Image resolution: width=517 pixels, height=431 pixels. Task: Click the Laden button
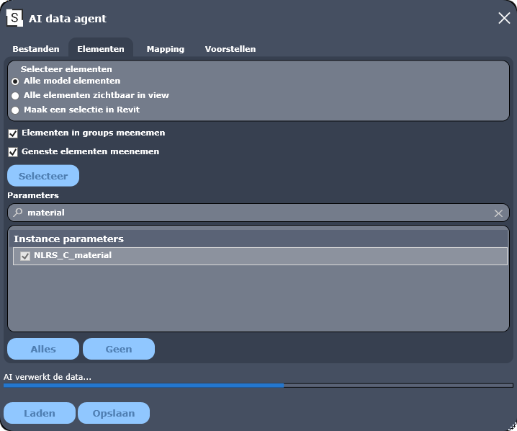coord(40,413)
